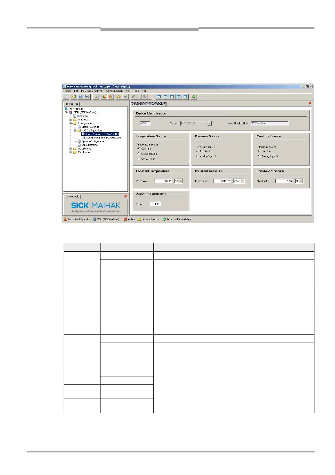Click the Download Immediately green icon

164,219
